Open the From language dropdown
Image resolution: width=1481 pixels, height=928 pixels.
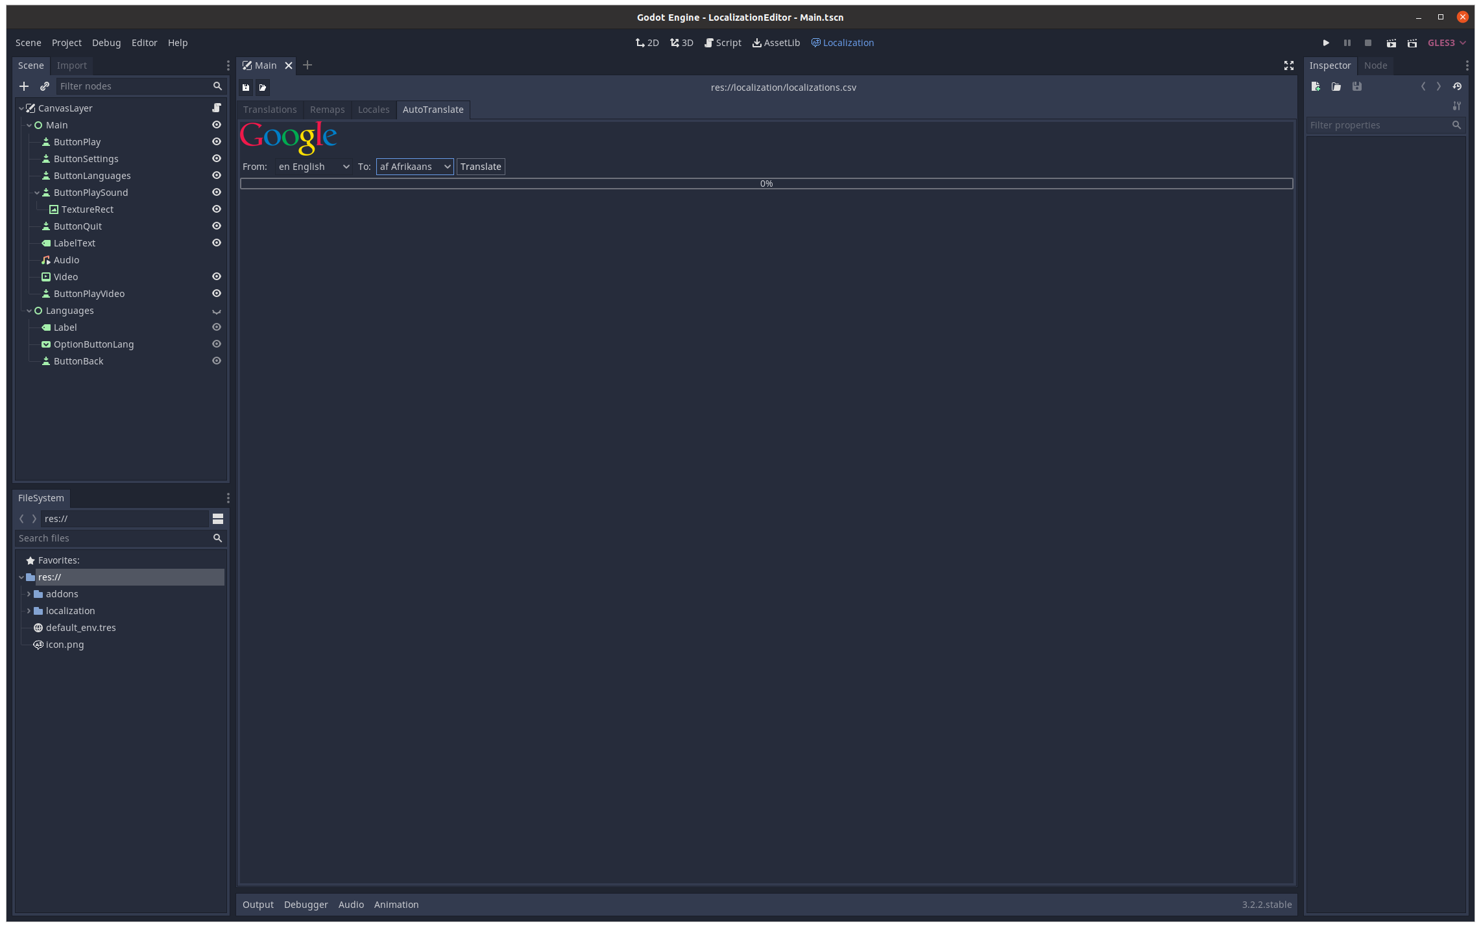tap(313, 167)
